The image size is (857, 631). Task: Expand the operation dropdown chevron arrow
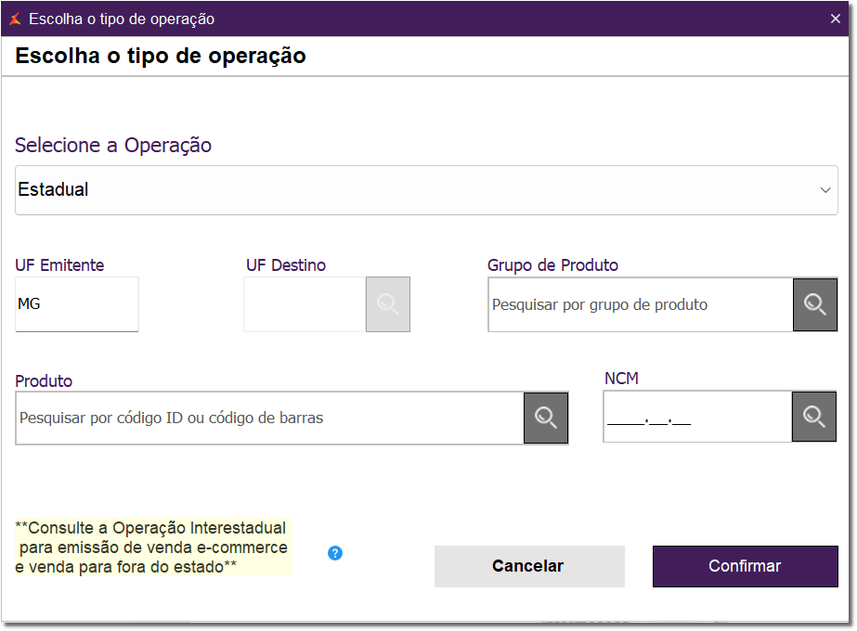(x=825, y=190)
